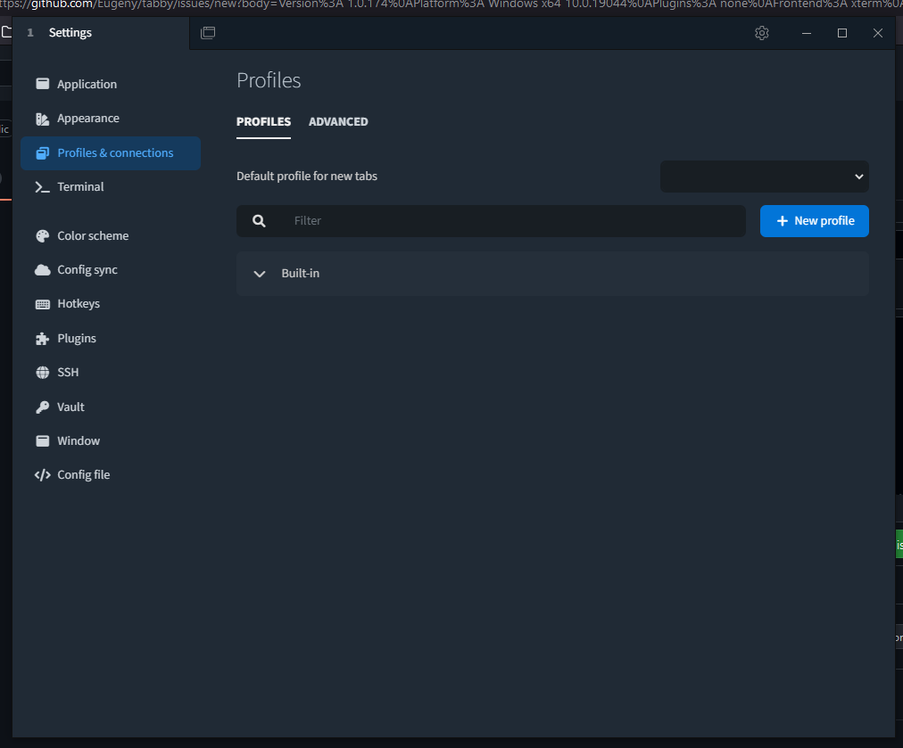Switch to the ADVANCED tab

pos(338,121)
